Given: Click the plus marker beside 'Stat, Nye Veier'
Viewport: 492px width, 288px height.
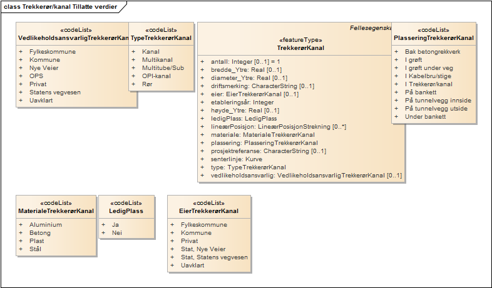Looking at the screenshot, I should point(172,249).
